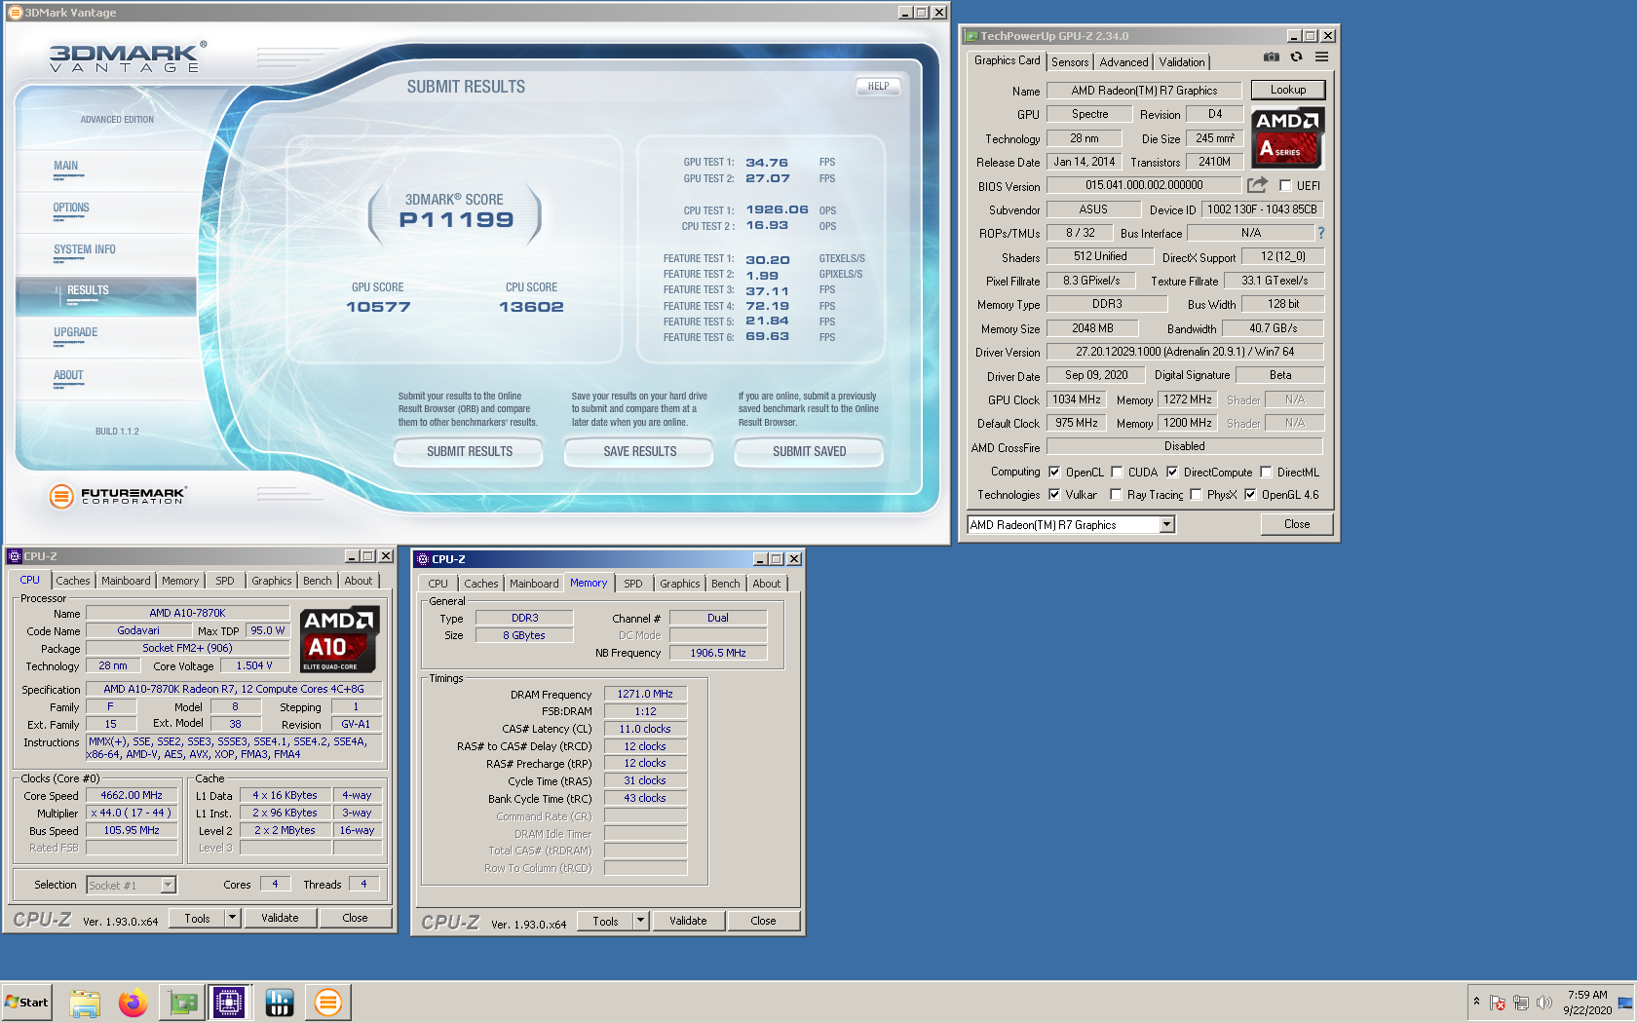Click GPU name field in GPU-Z

tap(1144, 91)
